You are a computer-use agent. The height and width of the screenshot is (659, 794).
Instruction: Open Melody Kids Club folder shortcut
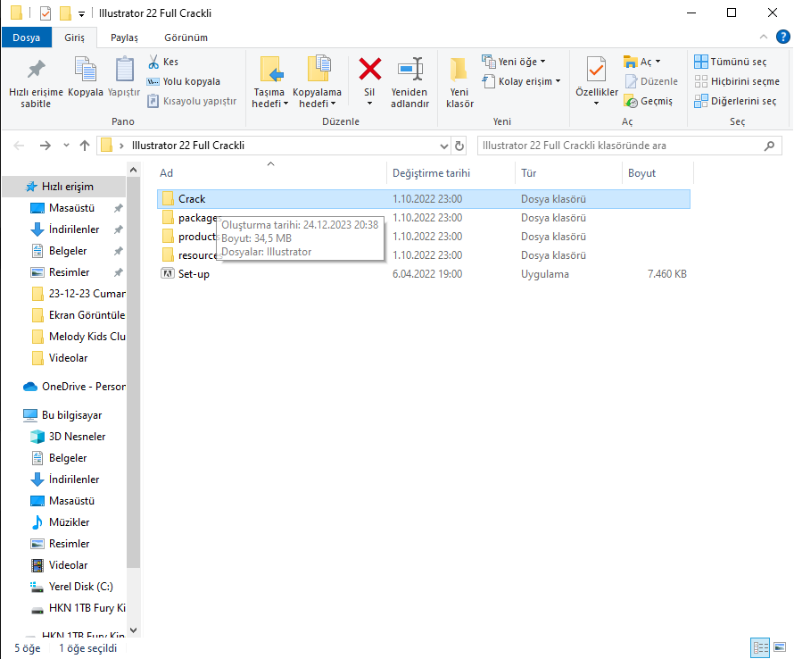78,337
